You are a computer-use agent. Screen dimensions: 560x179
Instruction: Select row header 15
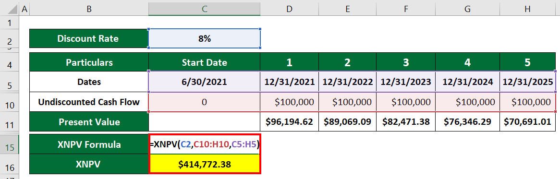pos(10,144)
